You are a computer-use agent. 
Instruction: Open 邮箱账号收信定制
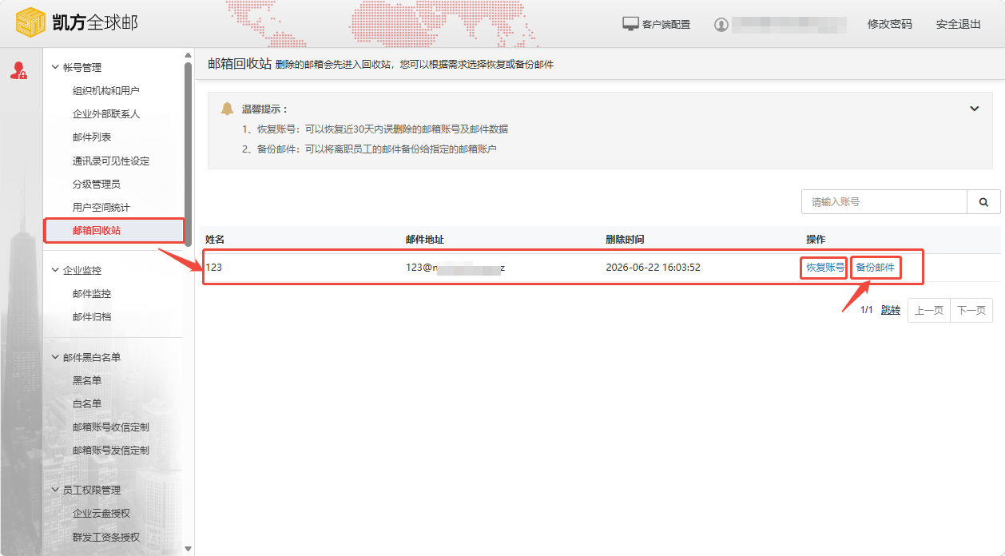pos(111,427)
